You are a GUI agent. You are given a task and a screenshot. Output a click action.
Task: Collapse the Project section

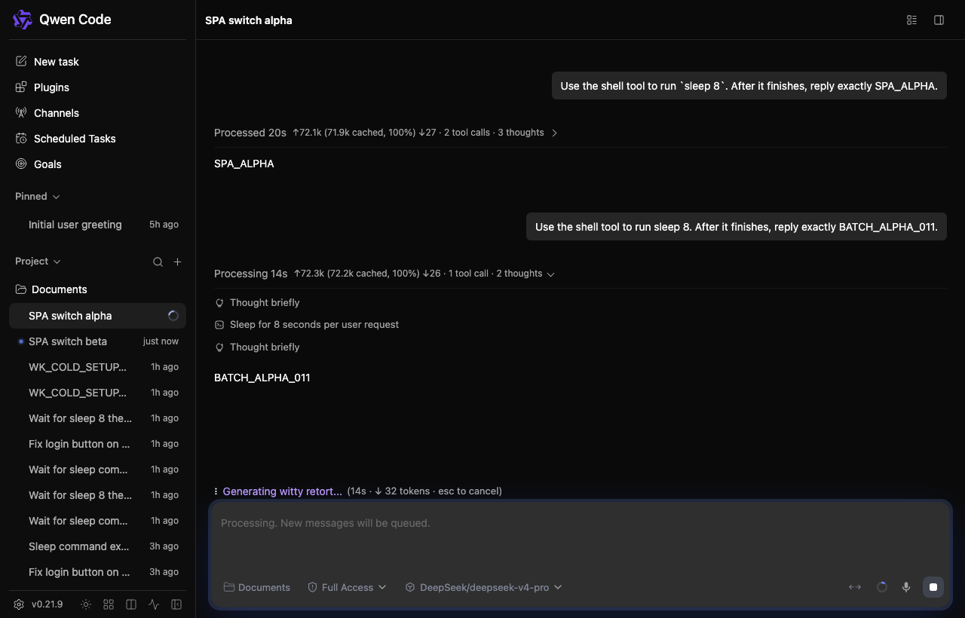38,262
